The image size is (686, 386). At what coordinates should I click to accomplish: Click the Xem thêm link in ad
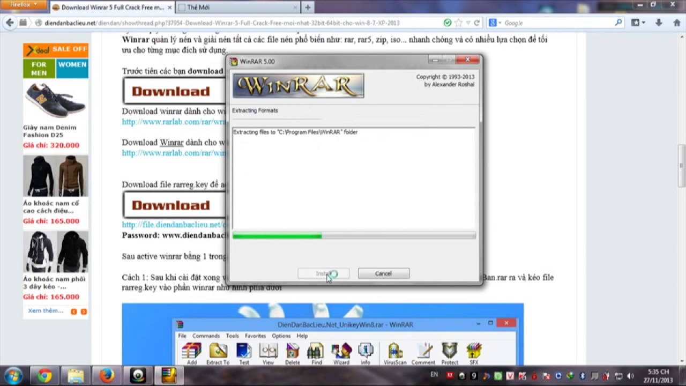coord(46,311)
